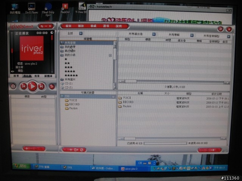
Task: Switch to the 等化器 tab
Action: click(x=27, y=76)
